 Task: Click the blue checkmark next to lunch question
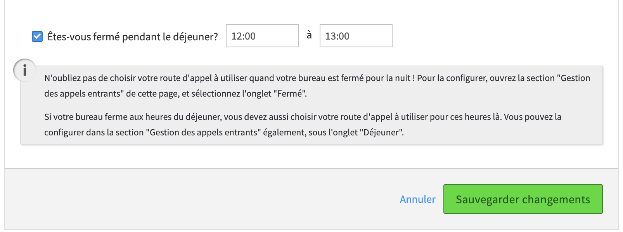[x=37, y=36]
